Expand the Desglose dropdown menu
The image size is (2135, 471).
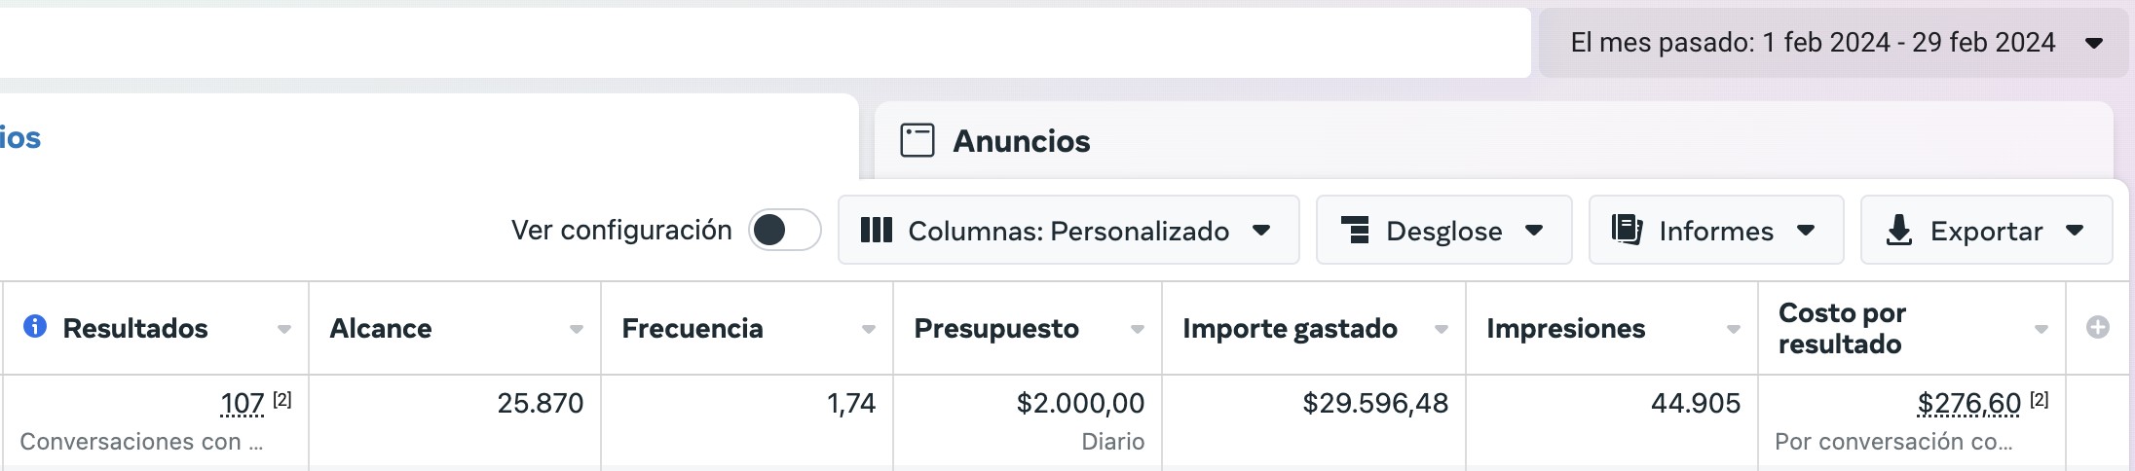1534,231
